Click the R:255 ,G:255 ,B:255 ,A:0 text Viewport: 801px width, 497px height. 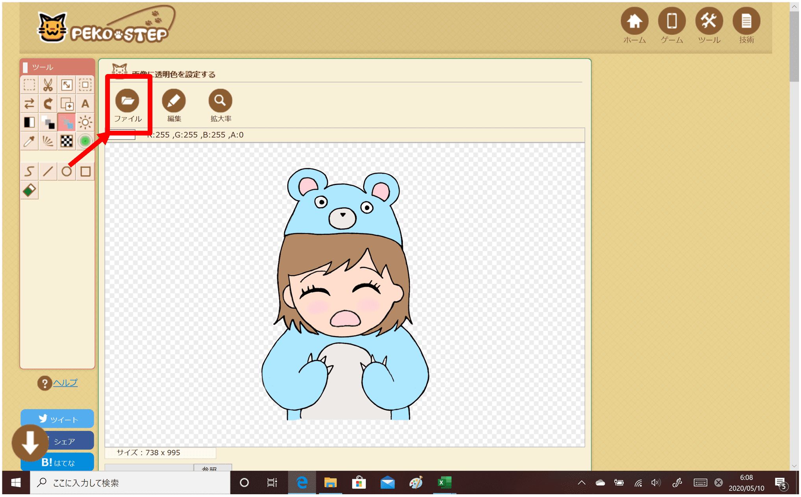click(x=195, y=135)
